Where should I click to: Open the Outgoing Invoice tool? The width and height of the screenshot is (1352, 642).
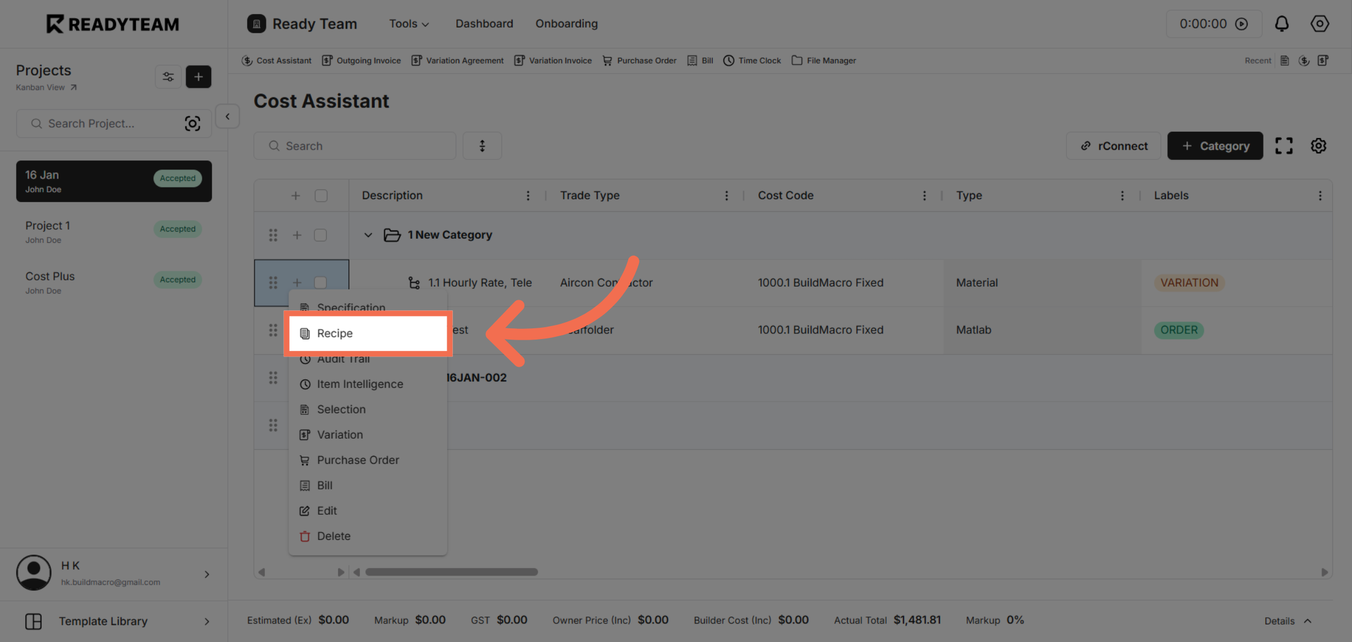click(361, 60)
